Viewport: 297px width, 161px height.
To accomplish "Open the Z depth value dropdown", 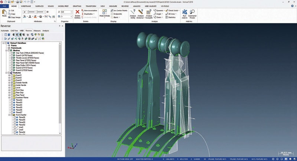I will point(71,12).
